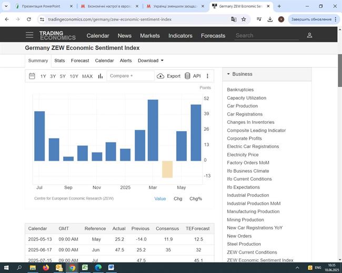Open the calendar date-range icon above the chart

point(32,76)
